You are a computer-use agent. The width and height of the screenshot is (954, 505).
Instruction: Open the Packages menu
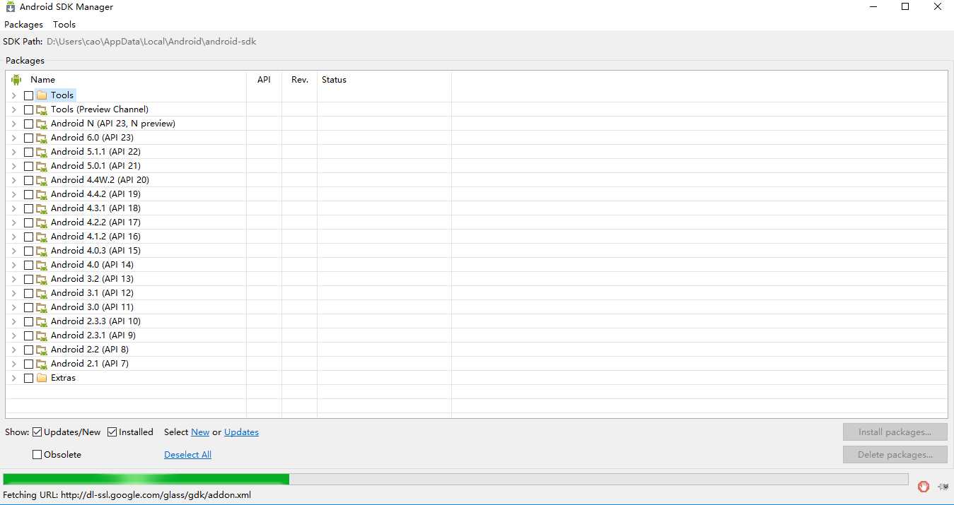tap(23, 25)
